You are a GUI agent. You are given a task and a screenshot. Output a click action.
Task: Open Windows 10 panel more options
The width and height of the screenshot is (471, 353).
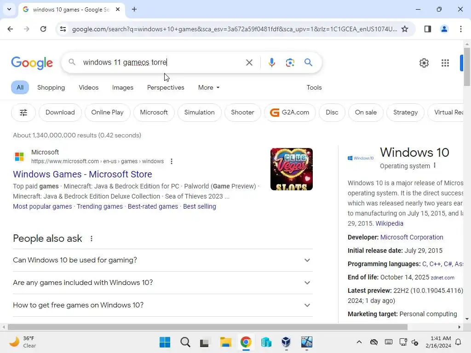[434, 165]
